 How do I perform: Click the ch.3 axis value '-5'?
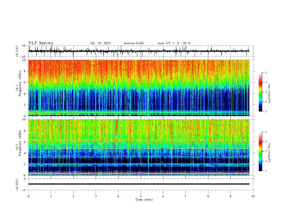point(24,190)
